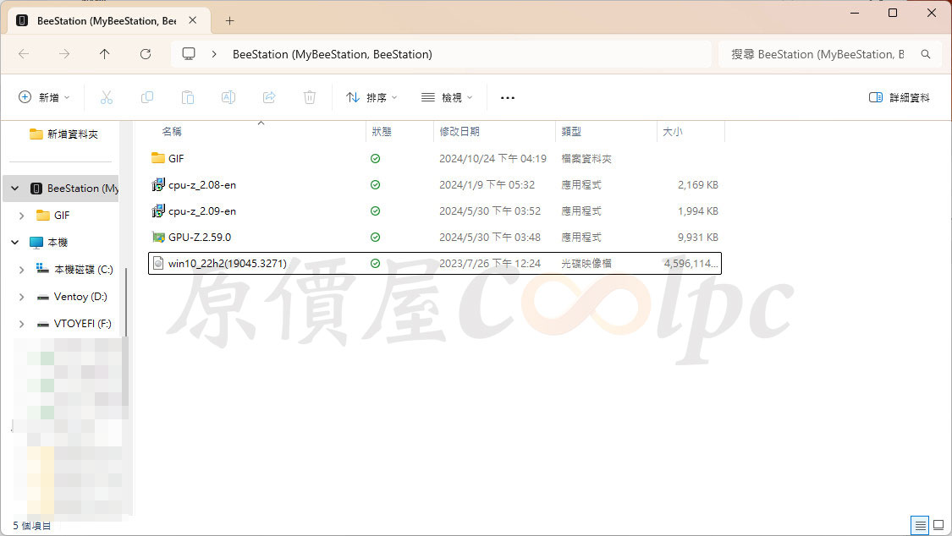
Task: Click sync status icon of cpu-z_2.08-en
Action: click(x=375, y=184)
